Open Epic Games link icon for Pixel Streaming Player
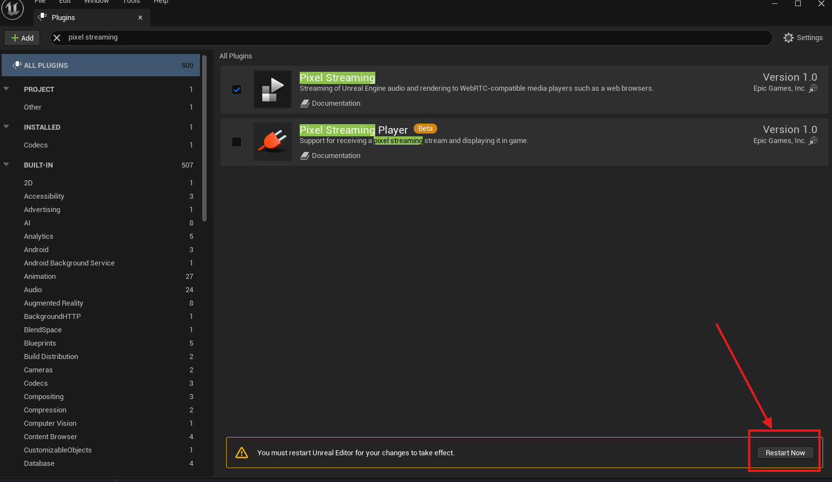This screenshot has height=482, width=832. pos(813,141)
